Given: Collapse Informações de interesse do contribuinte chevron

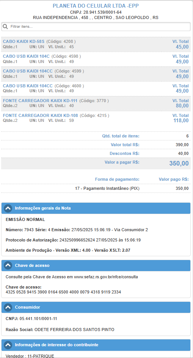Looking at the screenshot, I should 8,345.
